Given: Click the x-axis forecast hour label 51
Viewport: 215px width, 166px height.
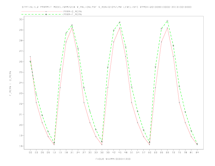Looking at the screenshot, I should coord(132,152).
